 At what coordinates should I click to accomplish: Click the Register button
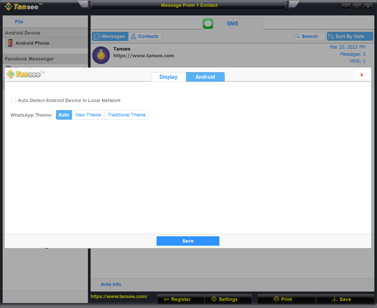(x=181, y=299)
